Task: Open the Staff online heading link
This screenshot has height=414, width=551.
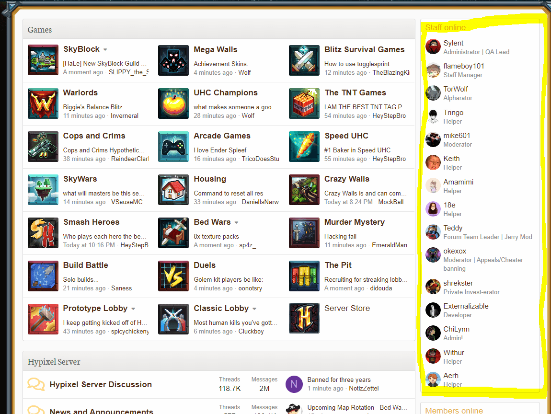Action: pos(445,27)
